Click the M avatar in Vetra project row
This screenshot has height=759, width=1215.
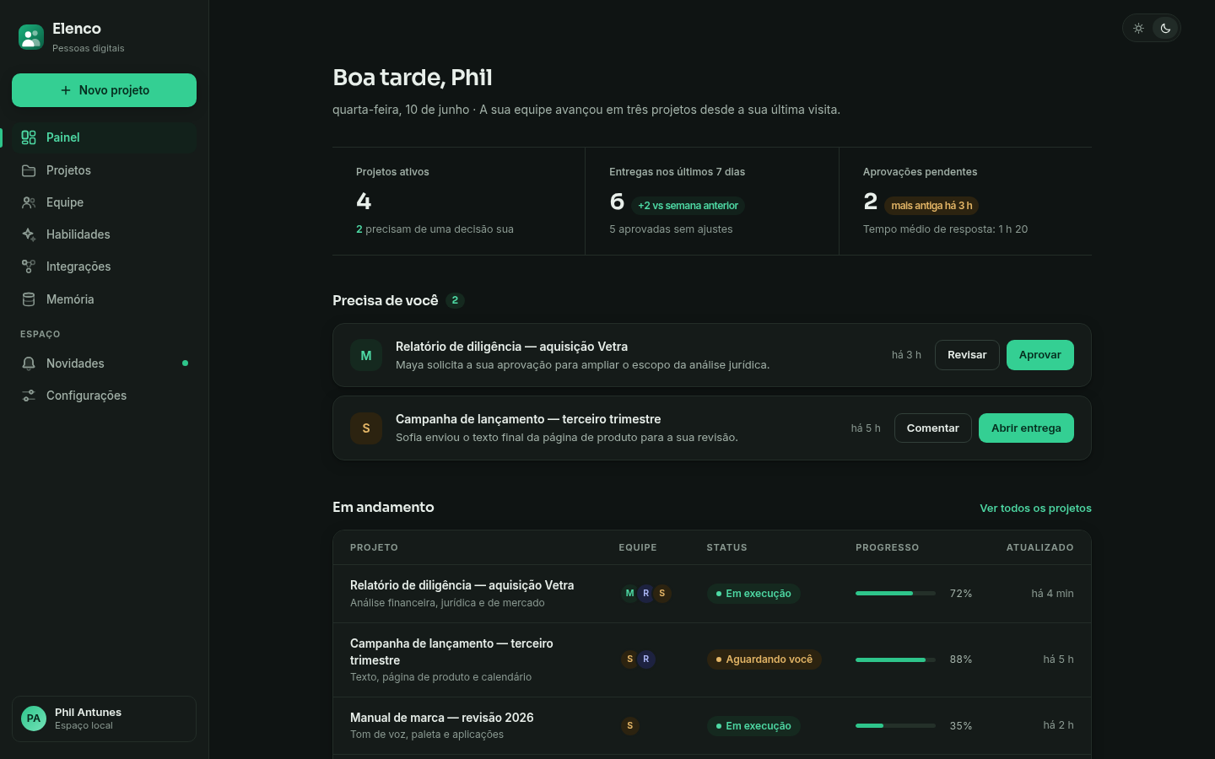[629, 594]
